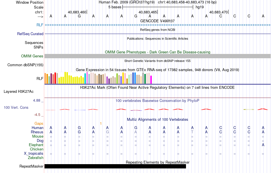Viewport: 271px width, 173px height.
Task: Click the RefSeq Curated dark blue transcript line
Action: click(x=157, y=34)
